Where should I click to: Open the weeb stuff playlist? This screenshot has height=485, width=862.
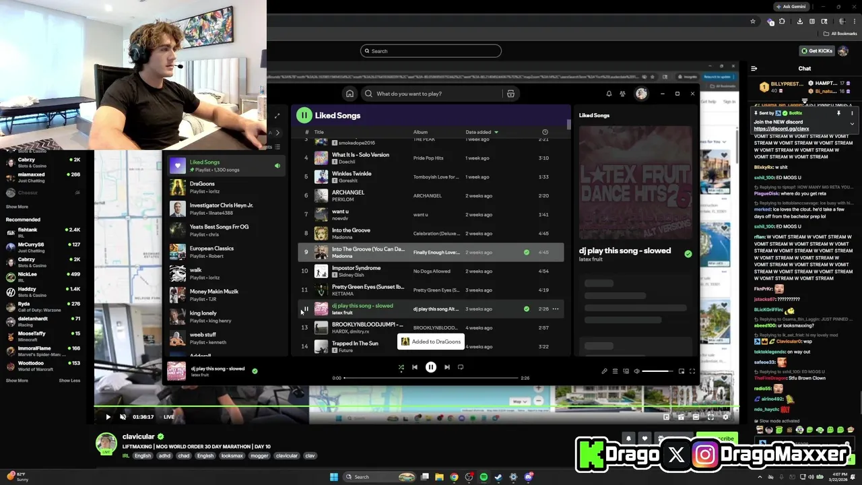[226, 338]
